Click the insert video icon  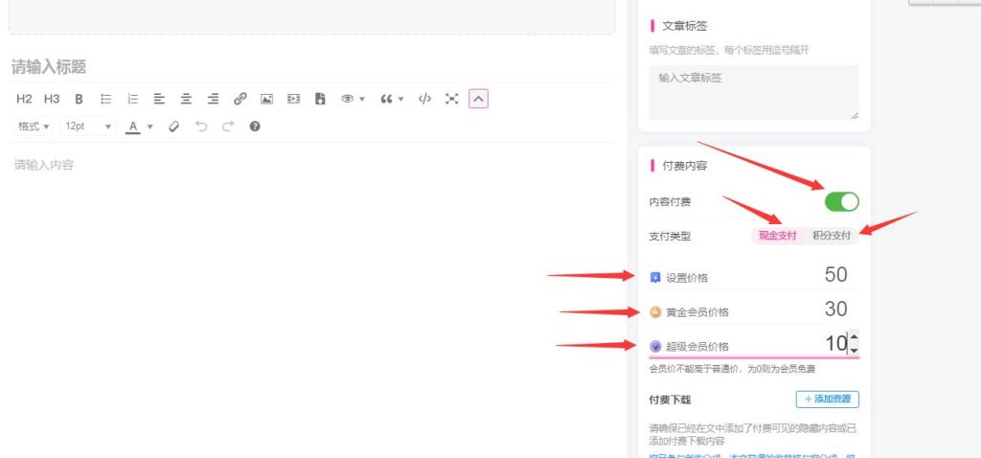pyautogui.click(x=294, y=99)
